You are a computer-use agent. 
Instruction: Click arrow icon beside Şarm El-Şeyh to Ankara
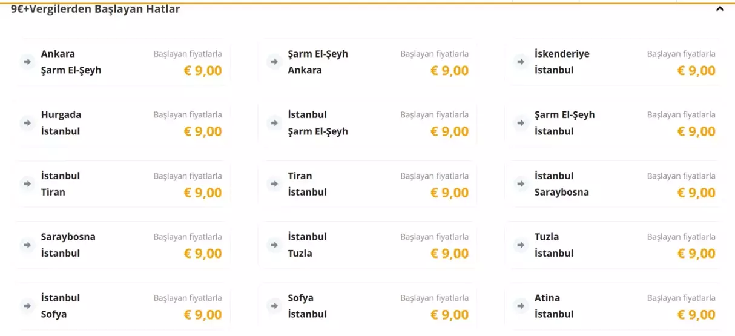click(274, 62)
